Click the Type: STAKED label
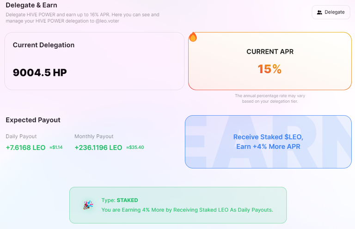Screen dimensions: 355x229 pyautogui.click(x=120, y=200)
